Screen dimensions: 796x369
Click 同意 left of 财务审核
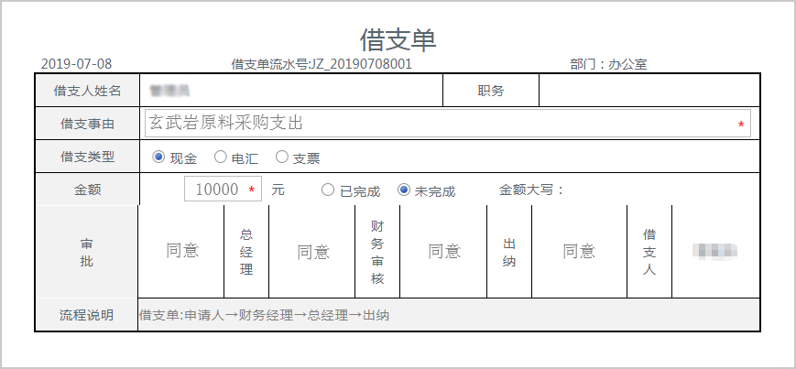click(x=313, y=251)
